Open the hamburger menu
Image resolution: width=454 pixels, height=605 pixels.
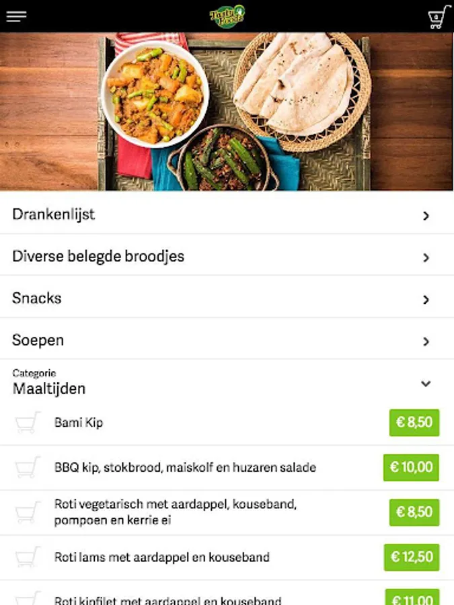coord(16,16)
